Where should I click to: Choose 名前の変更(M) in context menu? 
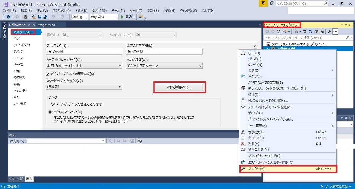[x=288, y=149]
